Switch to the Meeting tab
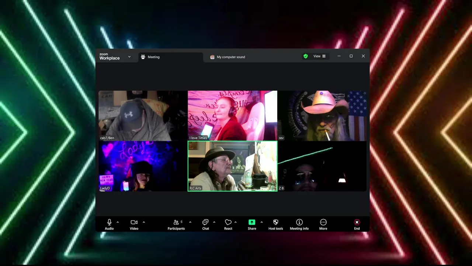 coord(171,57)
